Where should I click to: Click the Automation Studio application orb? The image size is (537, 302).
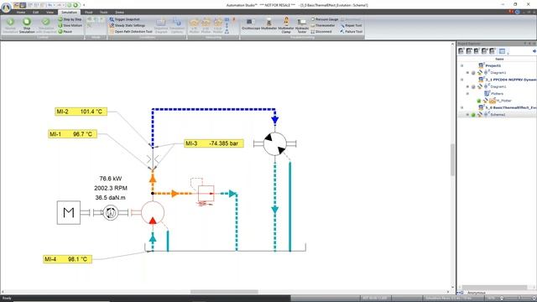pyautogui.click(x=6, y=7)
